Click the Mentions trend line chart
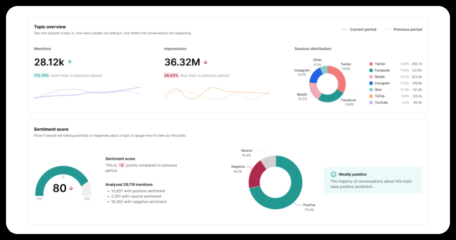Viewport: 456px width, 240px height. point(87,93)
